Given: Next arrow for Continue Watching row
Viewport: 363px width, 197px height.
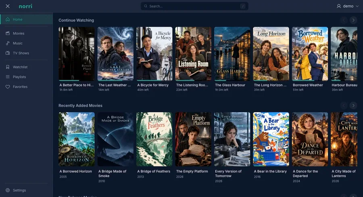Looking at the screenshot, I should click(x=353, y=20).
